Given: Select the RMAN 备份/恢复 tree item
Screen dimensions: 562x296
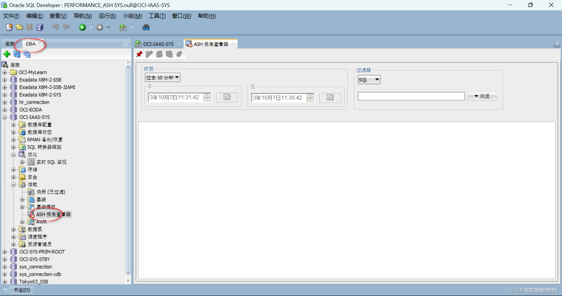Looking at the screenshot, I should coord(45,140).
